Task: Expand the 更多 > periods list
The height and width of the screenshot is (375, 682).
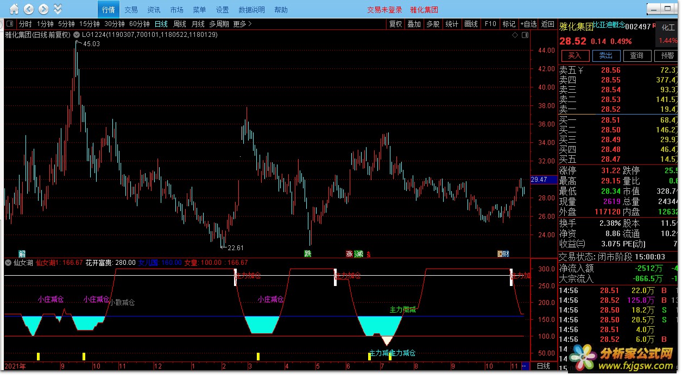Action: tap(243, 24)
